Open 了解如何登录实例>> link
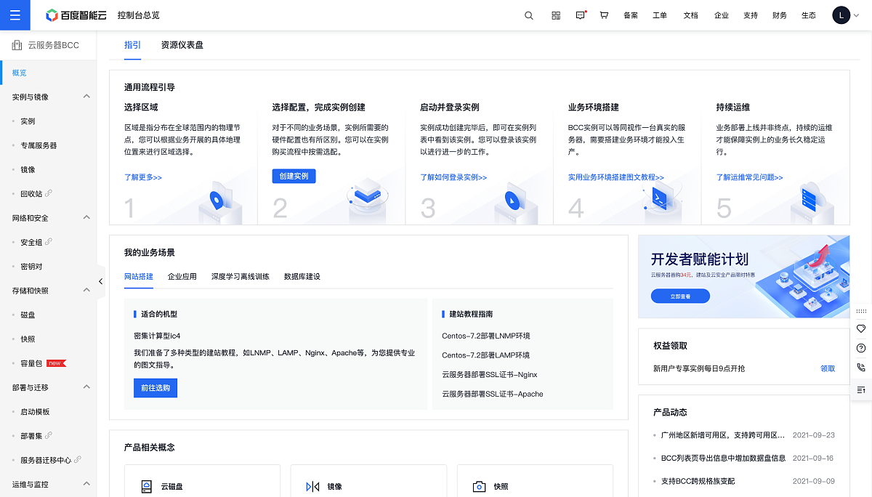 (x=453, y=177)
